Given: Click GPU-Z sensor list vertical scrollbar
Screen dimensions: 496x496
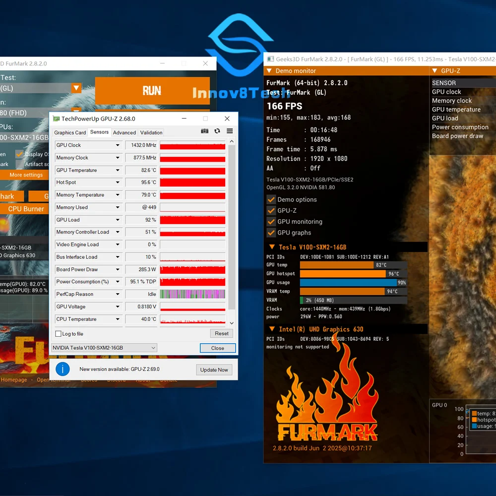Looking at the screenshot, I should click(232, 227).
